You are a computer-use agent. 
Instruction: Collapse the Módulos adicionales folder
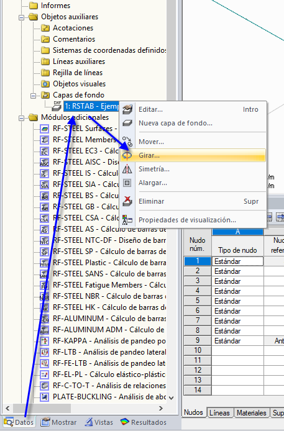tap(22, 118)
